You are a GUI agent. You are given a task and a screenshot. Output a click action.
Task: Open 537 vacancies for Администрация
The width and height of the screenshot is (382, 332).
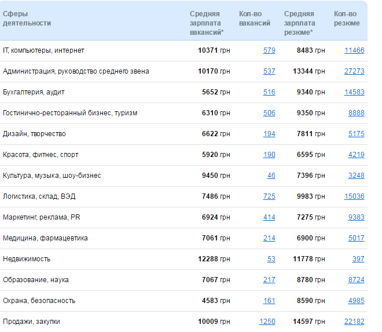(x=269, y=71)
